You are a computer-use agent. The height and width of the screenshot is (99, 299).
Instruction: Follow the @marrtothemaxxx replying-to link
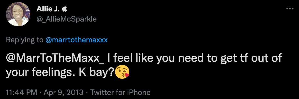point(77,40)
